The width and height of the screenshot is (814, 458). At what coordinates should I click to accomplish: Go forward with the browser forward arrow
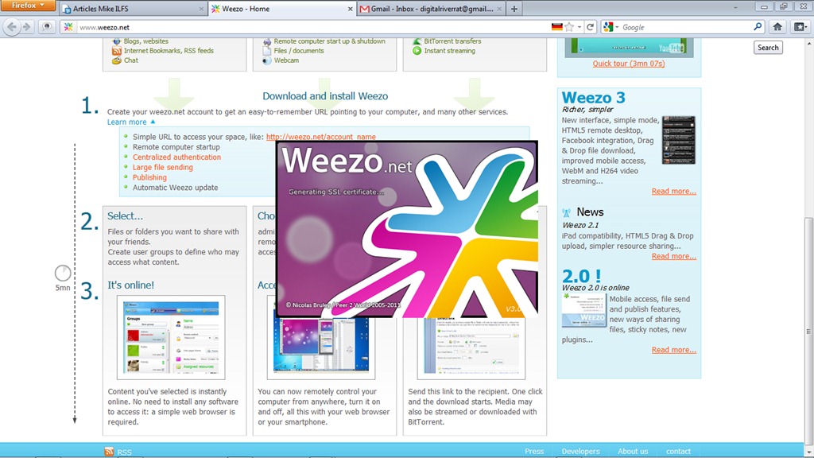point(27,27)
